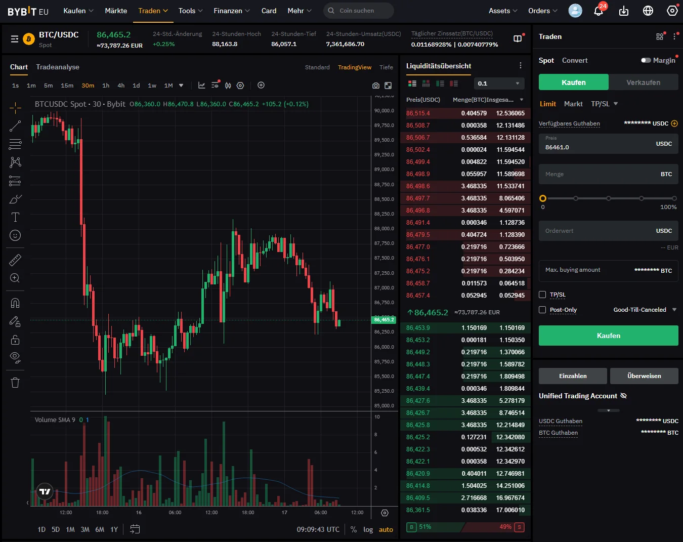Open the order book precision 0.1 dropdown
This screenshot has height=542, width=683.
(x=500, y=84)
